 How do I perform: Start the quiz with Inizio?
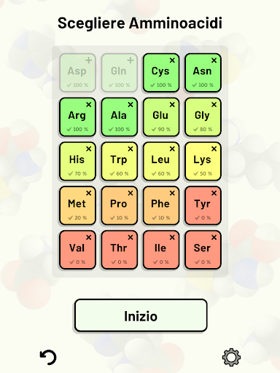pyautogui.click(x=141, y=315)
